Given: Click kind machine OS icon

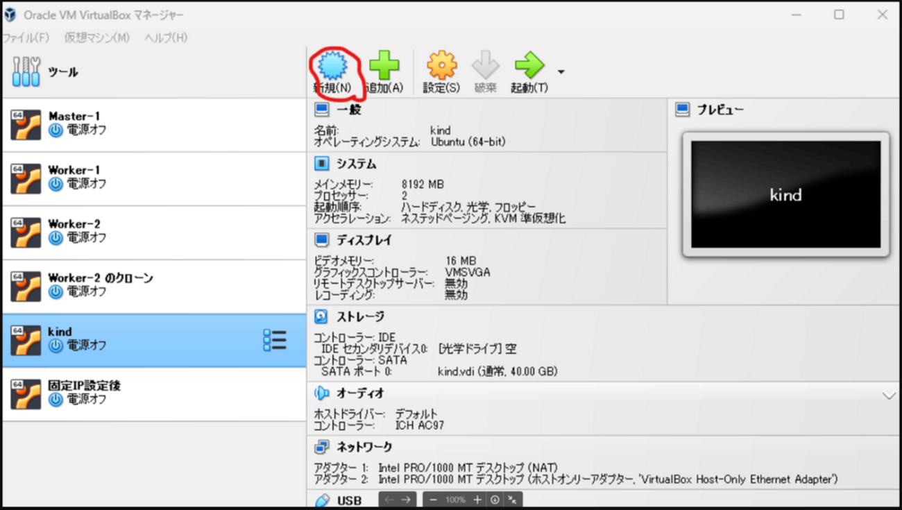Looking at the screenshot, I should coord(26,340).
